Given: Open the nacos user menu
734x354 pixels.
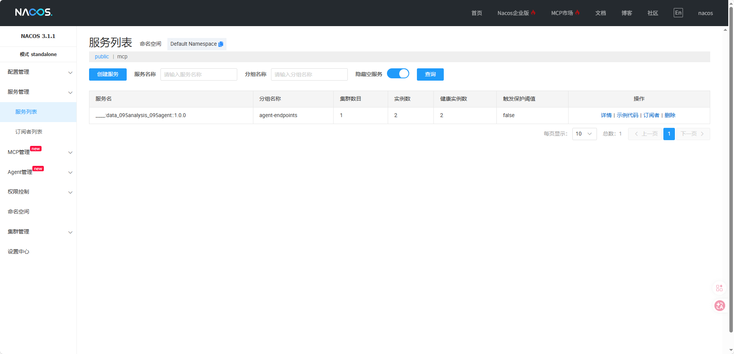Looking at the screenshot, I should pyautogui.click(x=705, y=13).
